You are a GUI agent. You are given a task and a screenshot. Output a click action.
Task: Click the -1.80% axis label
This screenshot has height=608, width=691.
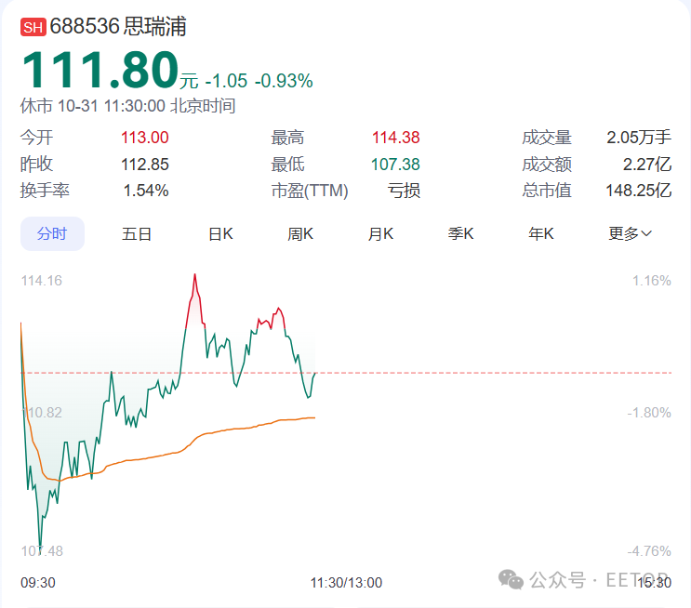[x=649, y=413]
